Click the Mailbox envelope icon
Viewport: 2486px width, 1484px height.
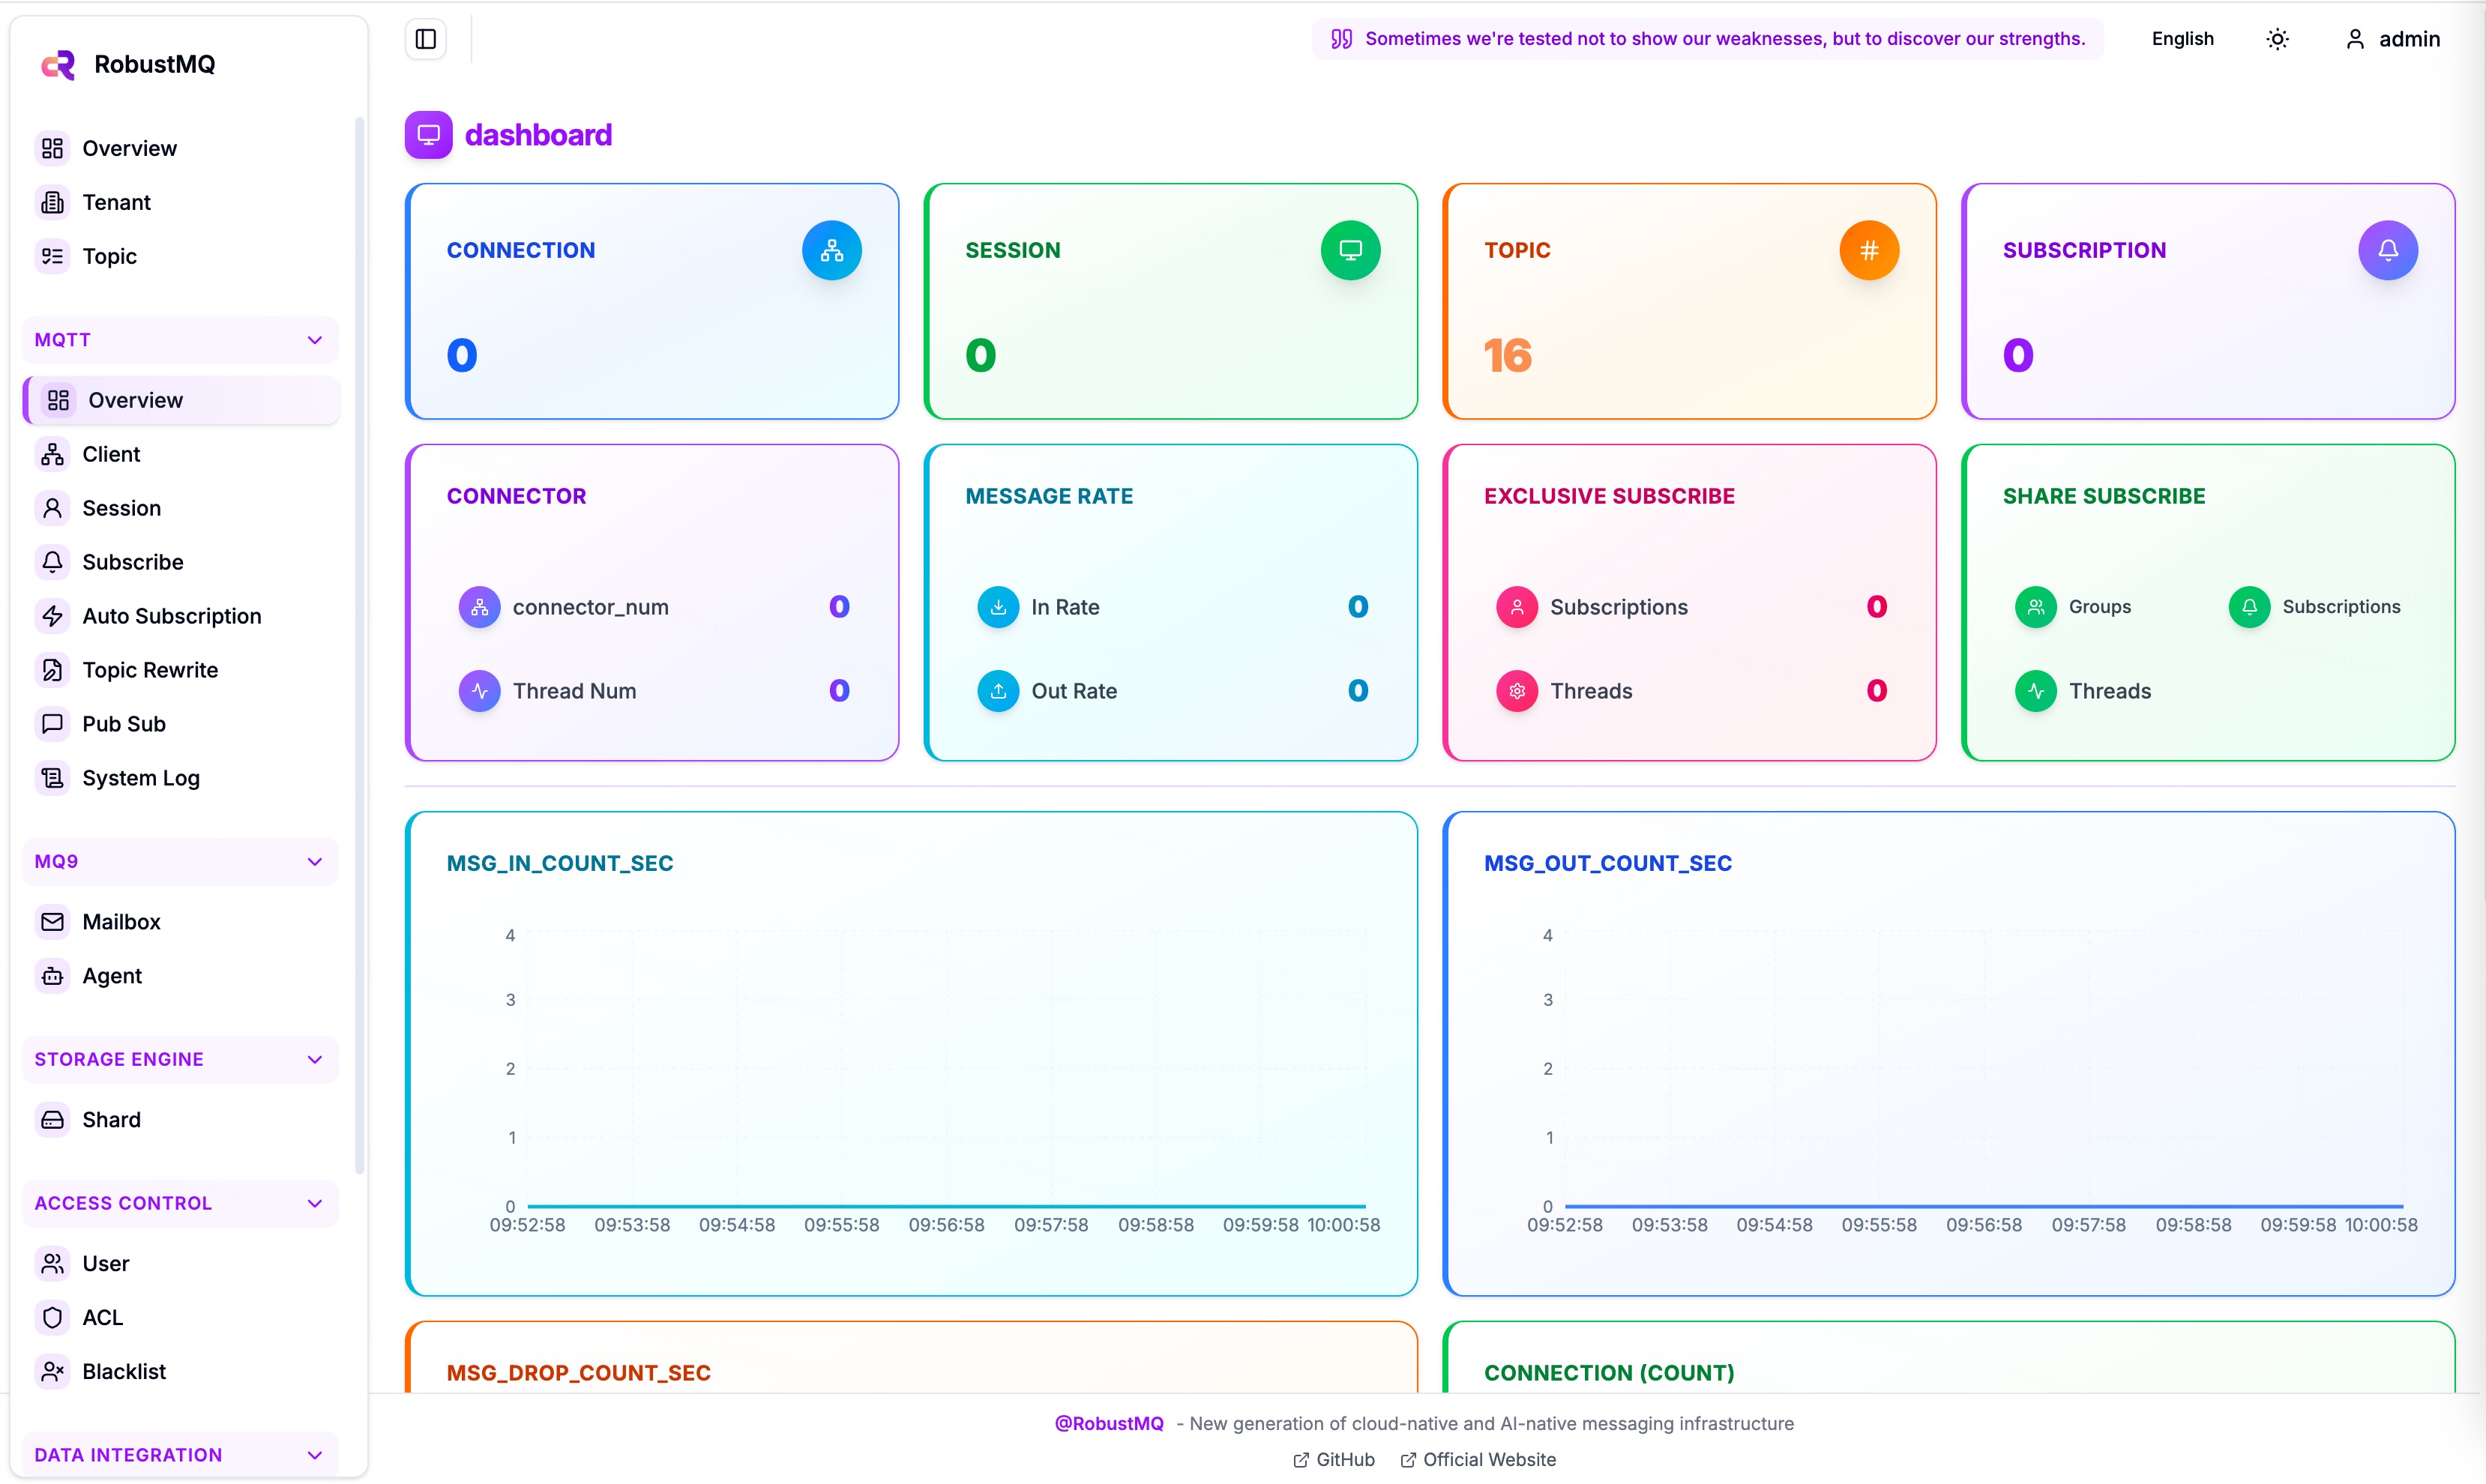click(x=53, y=922)
